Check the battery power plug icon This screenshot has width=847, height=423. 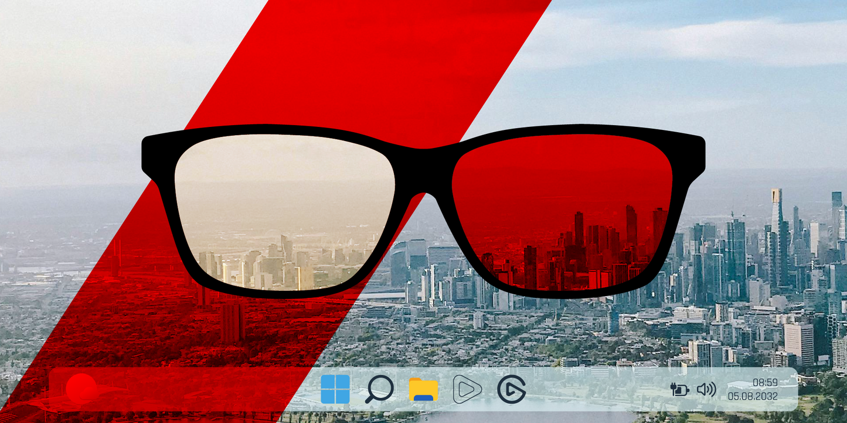coord(679,389)
